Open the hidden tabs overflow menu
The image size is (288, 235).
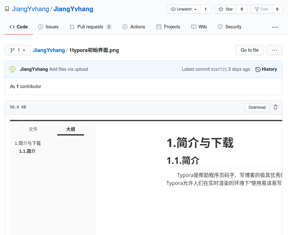(275, 27)
